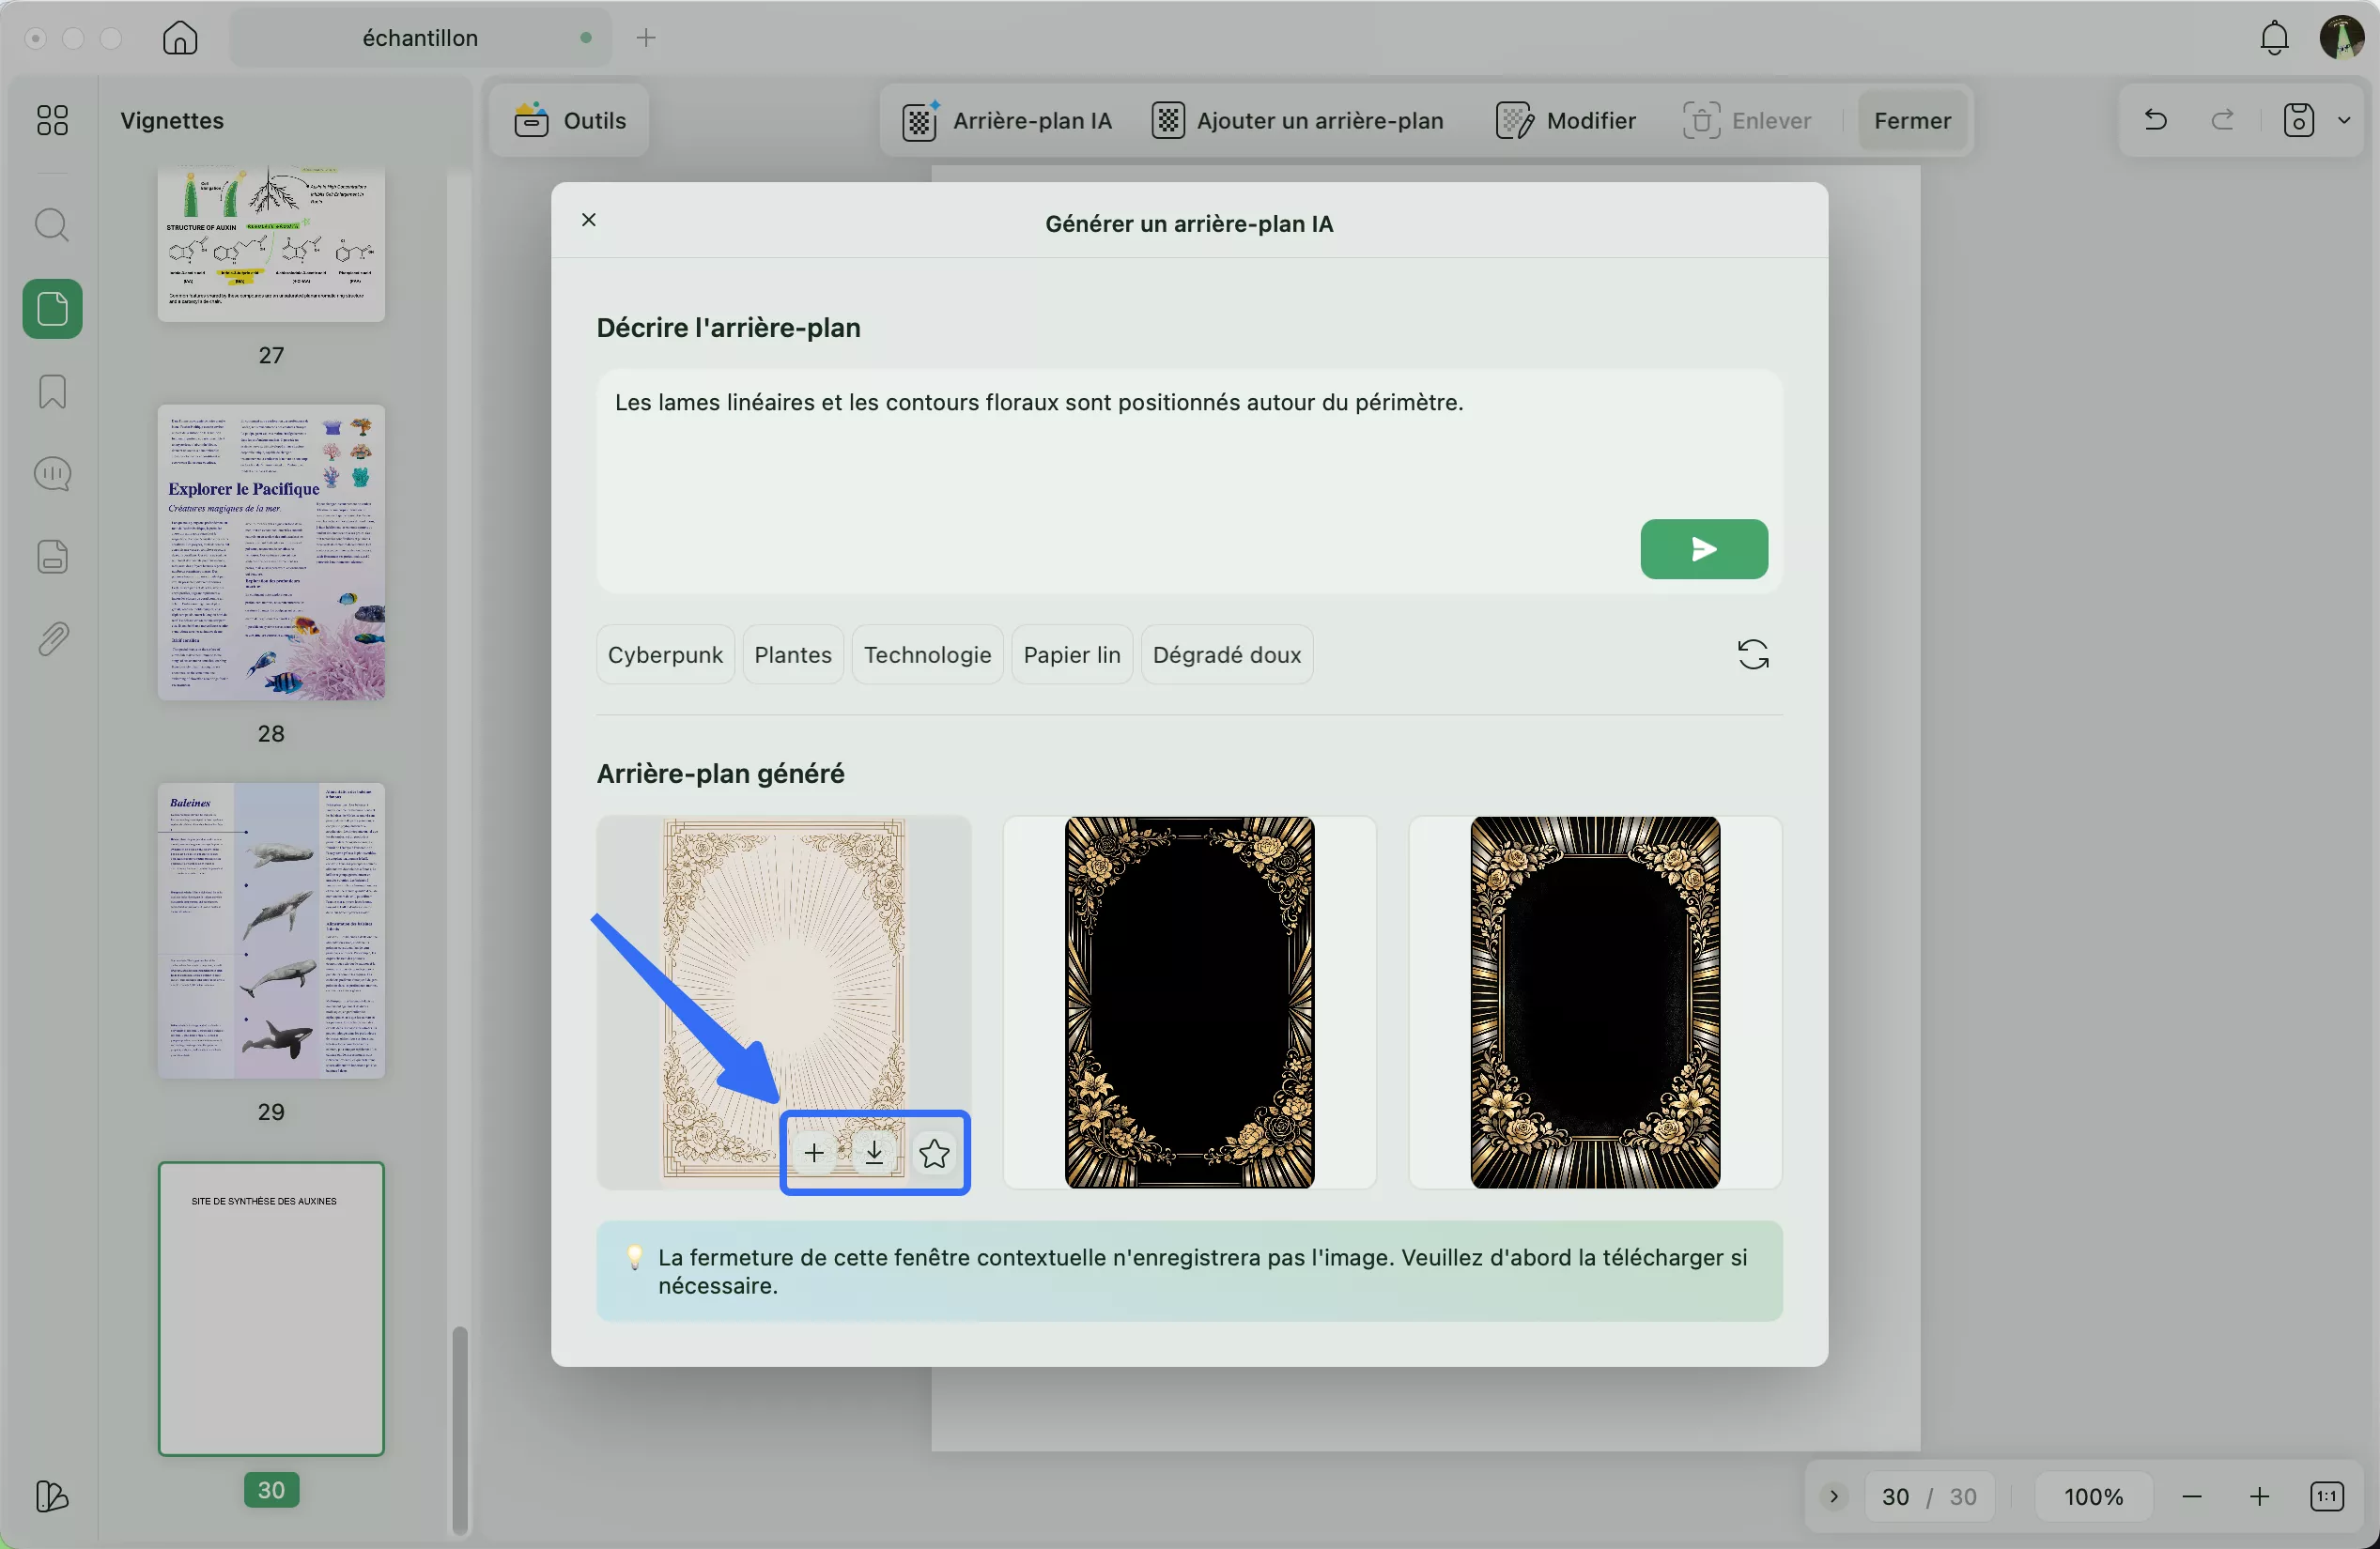Choose the Dégradé doux style tag
This screenshot has height=1549, width=2380.
(x=1226, y=654)
